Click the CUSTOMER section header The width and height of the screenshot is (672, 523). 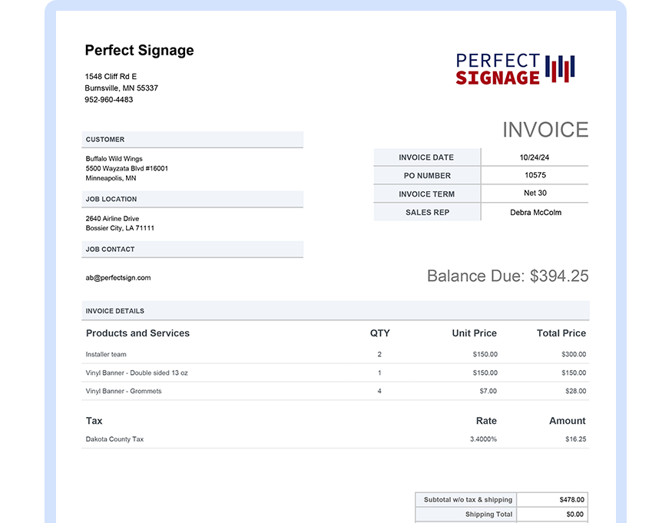click(193, 139)
